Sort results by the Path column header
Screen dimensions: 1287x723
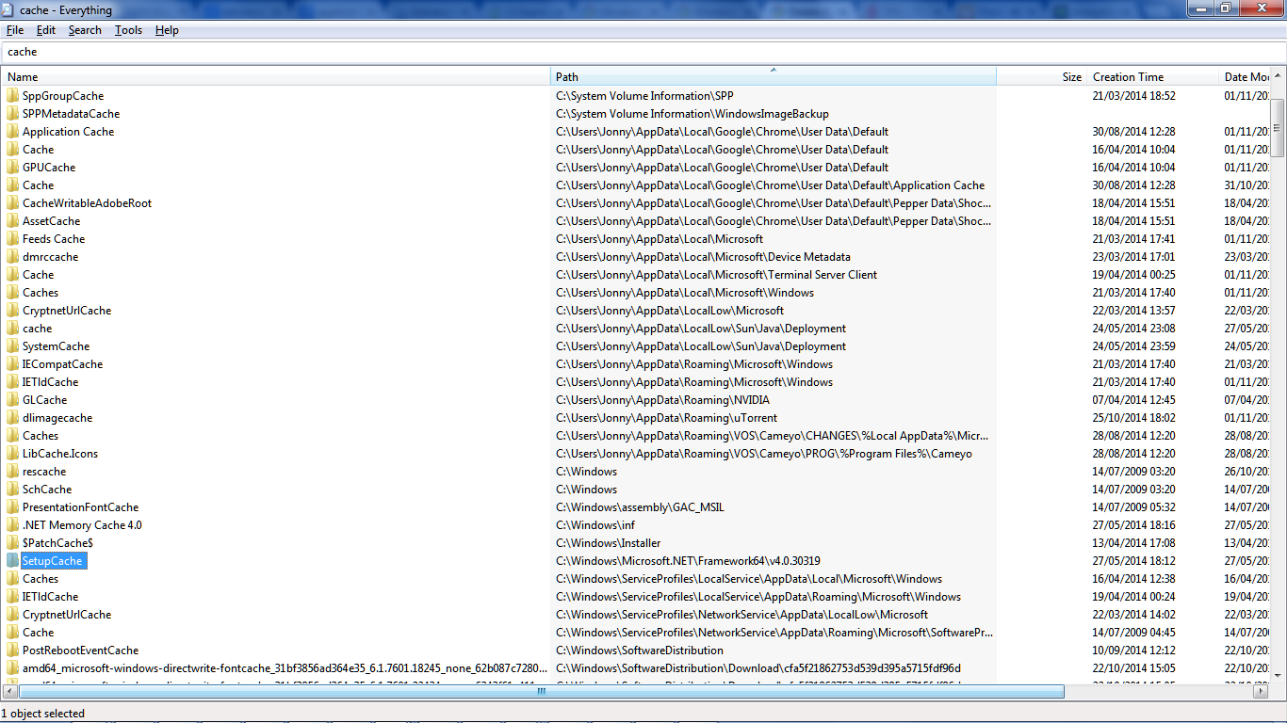tap(774, 77)
